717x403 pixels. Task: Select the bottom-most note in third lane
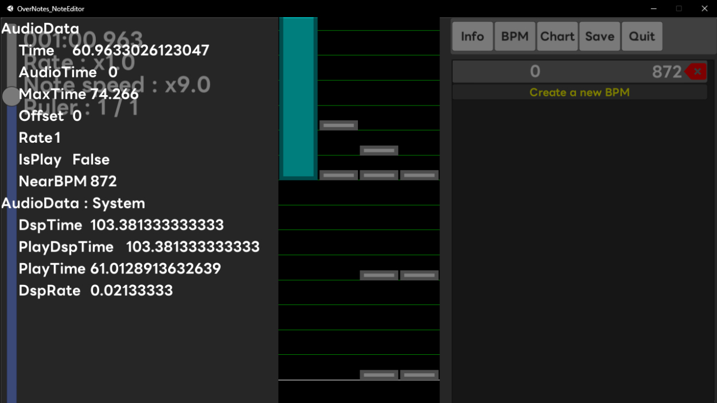379,375
